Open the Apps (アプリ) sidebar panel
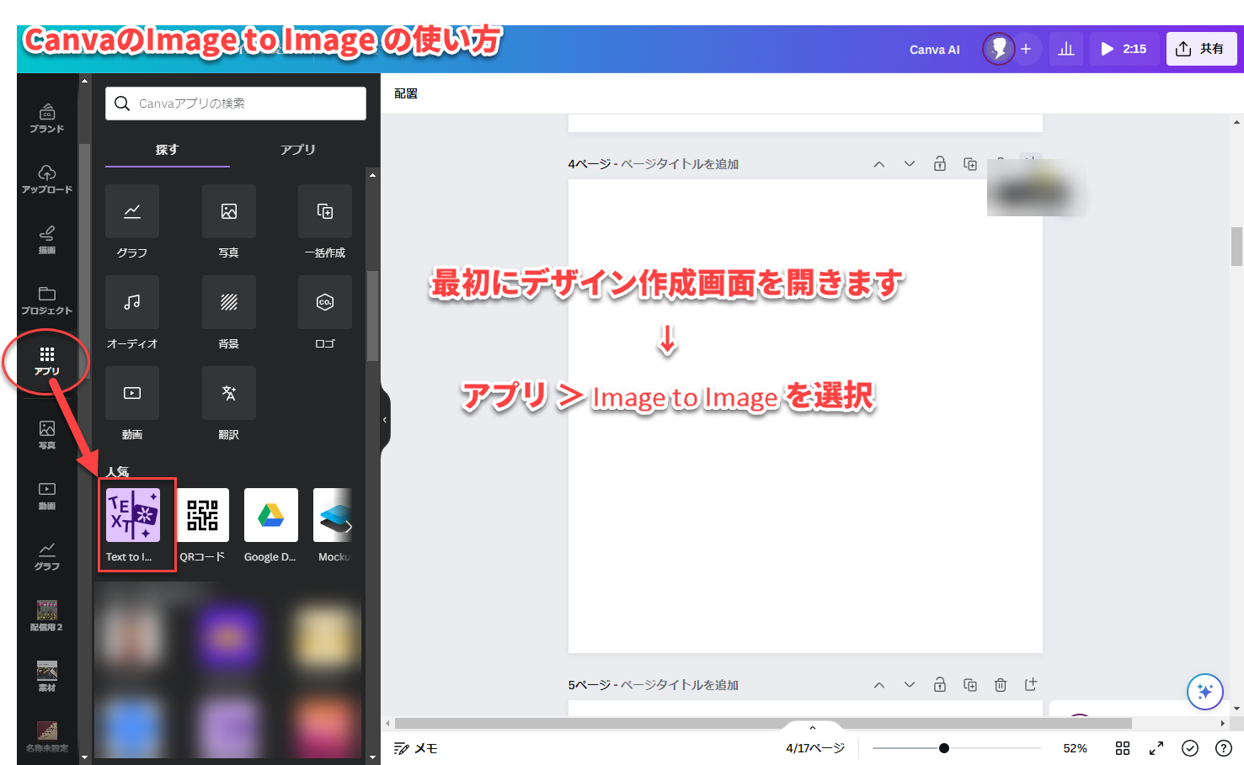Viewport: 1244px width, 765px height. click(x=47, y=360)
